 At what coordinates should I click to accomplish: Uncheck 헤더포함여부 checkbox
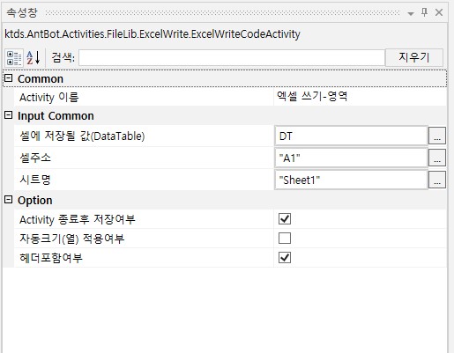(285, 258)
